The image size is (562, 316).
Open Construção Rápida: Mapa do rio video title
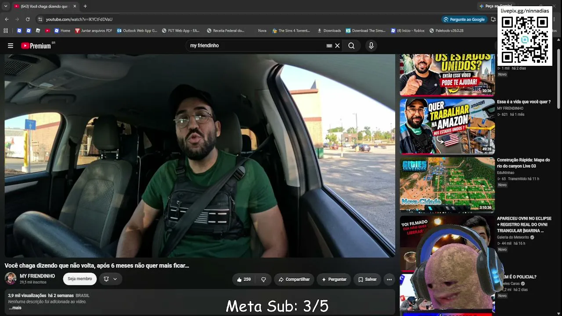pyautogui.click(x=523, y=163)
